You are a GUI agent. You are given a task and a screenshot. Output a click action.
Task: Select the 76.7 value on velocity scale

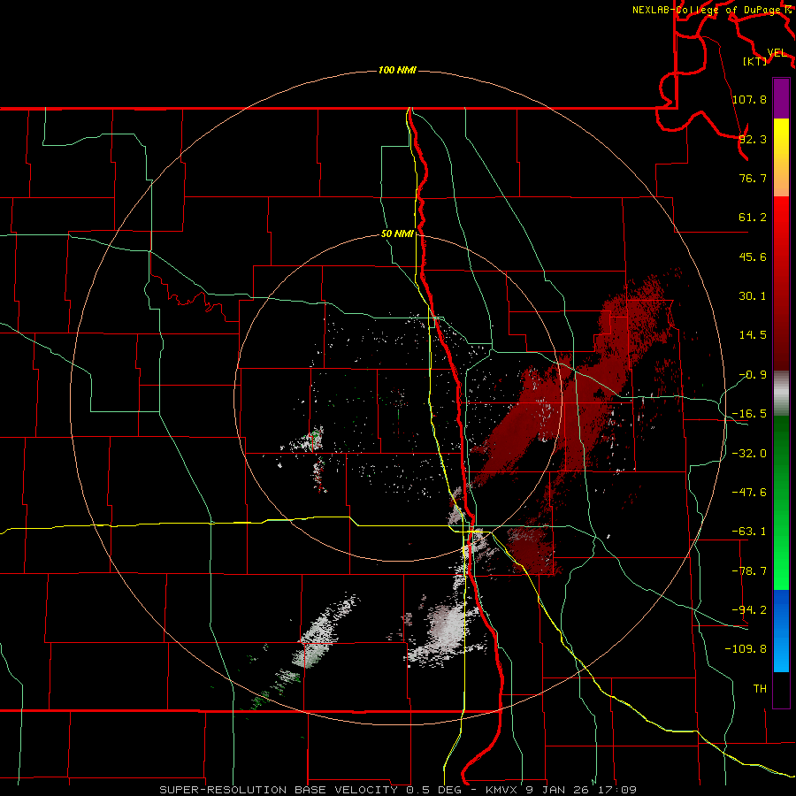(x=753, y=178)
